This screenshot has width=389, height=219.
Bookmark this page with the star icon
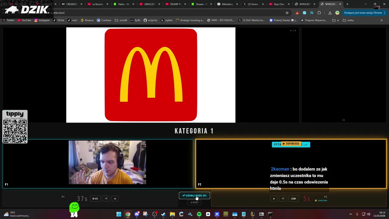tap(287, 13)
